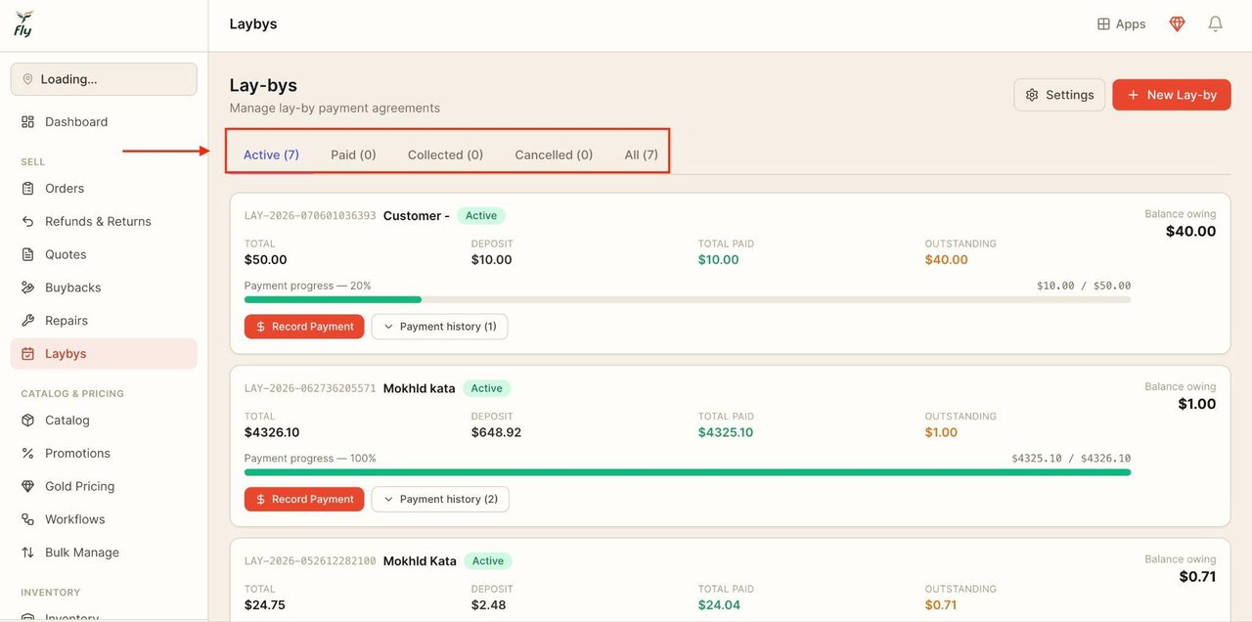Record Payment for Mokhld kata lay-by
The width and height of the screenshot is (1252, 622).
(304, 500)
